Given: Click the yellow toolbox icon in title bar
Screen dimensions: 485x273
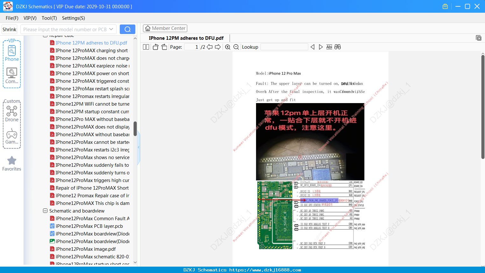Looking at the screenshot, I should coord(445,6).
